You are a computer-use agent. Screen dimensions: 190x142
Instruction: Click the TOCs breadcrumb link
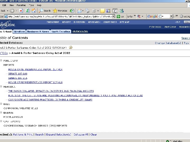click(x=4, y=53)
